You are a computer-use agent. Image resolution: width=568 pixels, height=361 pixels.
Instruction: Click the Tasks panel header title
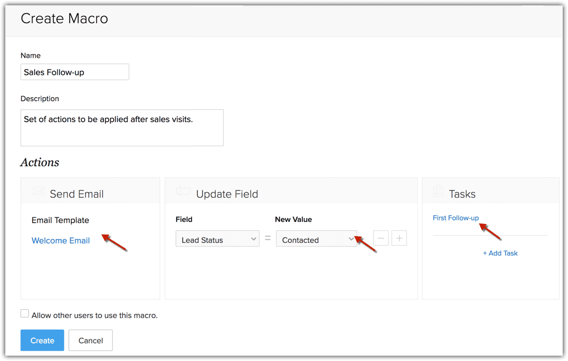(462, 194)
